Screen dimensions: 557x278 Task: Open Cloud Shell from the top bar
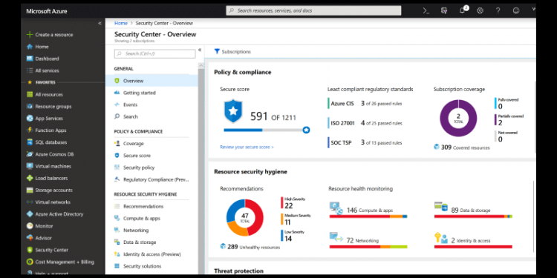point(426,10)
